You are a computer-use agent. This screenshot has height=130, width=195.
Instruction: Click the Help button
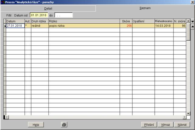click(36, 124)
